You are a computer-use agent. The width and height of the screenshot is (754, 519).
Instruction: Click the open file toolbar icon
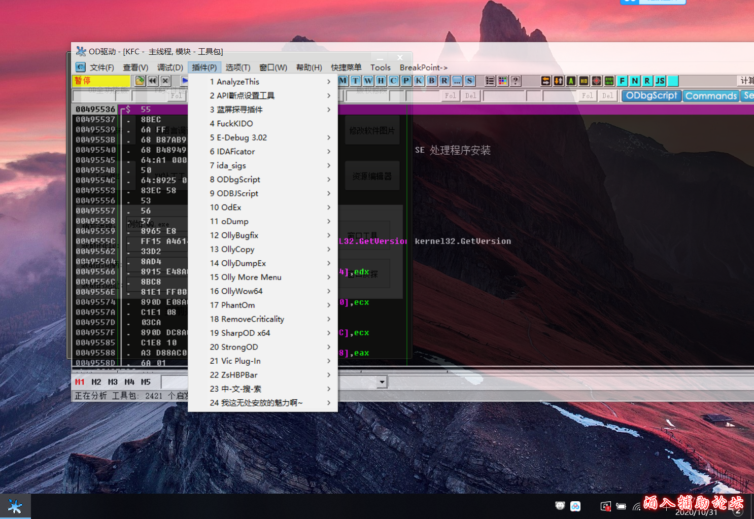pyautogui.click(x=140, y=81)
